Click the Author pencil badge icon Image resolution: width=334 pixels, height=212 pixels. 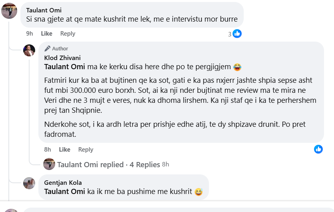tap(48, 48)
